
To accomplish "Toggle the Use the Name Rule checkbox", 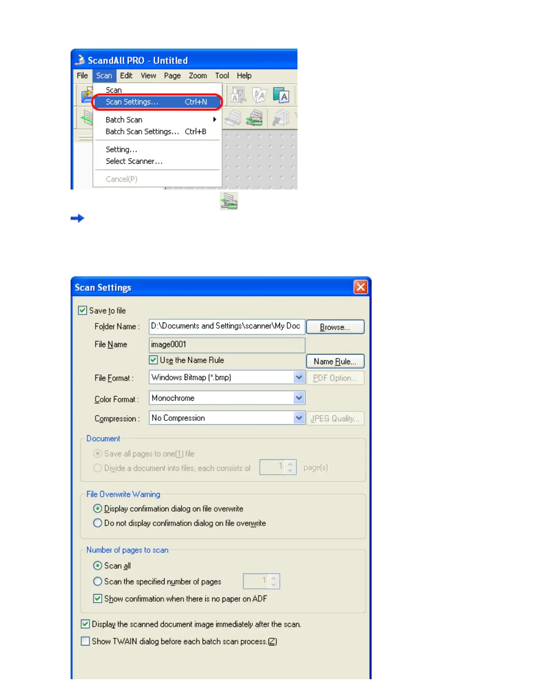I will 154,360.
